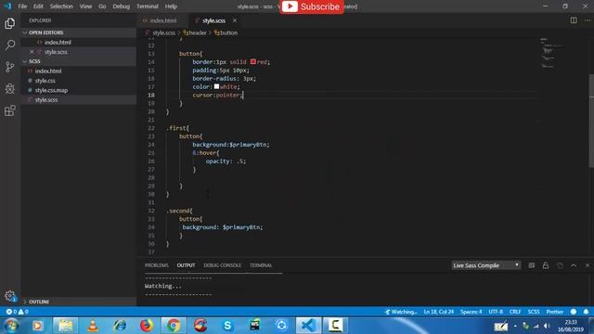594x334 pixels.
Task: Click the feedback smiley in status bar
Action: 574,312
